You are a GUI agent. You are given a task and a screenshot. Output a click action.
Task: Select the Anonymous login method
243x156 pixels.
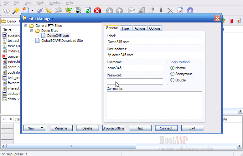coord(173,74)
